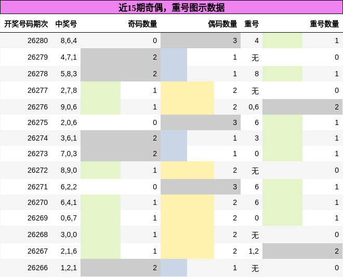Click the title 近15期奇偶，重号图示数据
This screenshot has width=343, height=277.
(x=171, y=7)
